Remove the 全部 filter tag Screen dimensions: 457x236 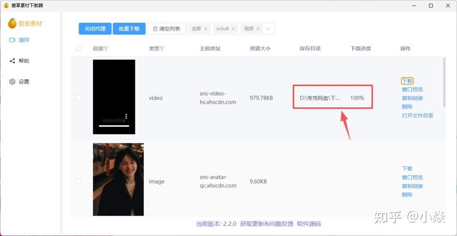pyautogui.click(x=205, y=29)
